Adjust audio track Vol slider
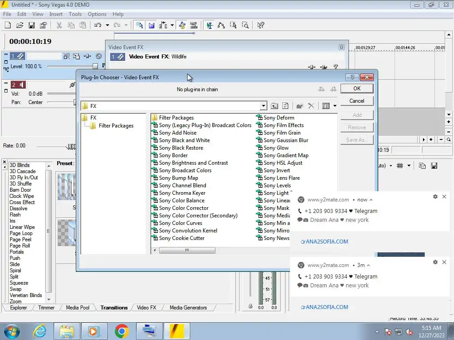The width and height of the screenshot is (454, 340). [x=62, y=94]
